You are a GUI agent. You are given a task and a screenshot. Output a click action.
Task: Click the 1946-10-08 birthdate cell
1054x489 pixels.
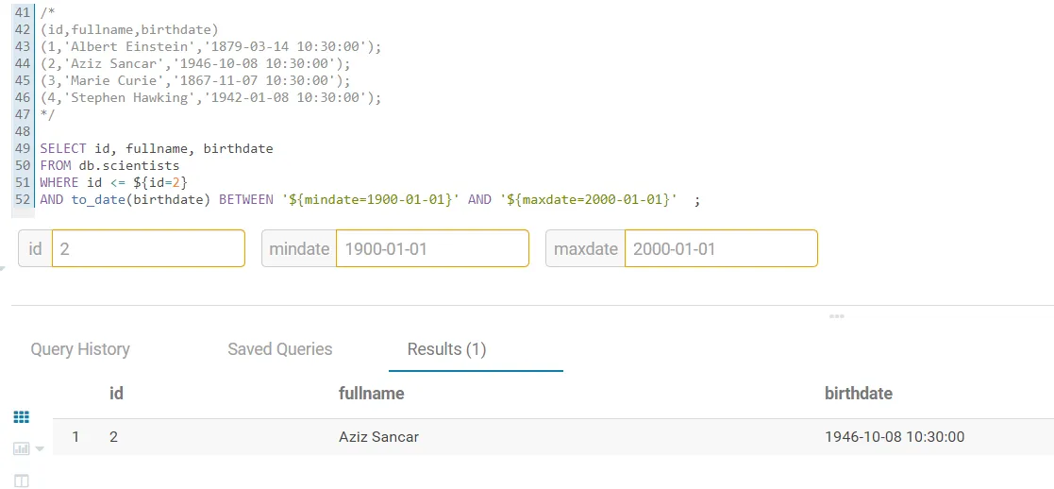click(895, 437)
